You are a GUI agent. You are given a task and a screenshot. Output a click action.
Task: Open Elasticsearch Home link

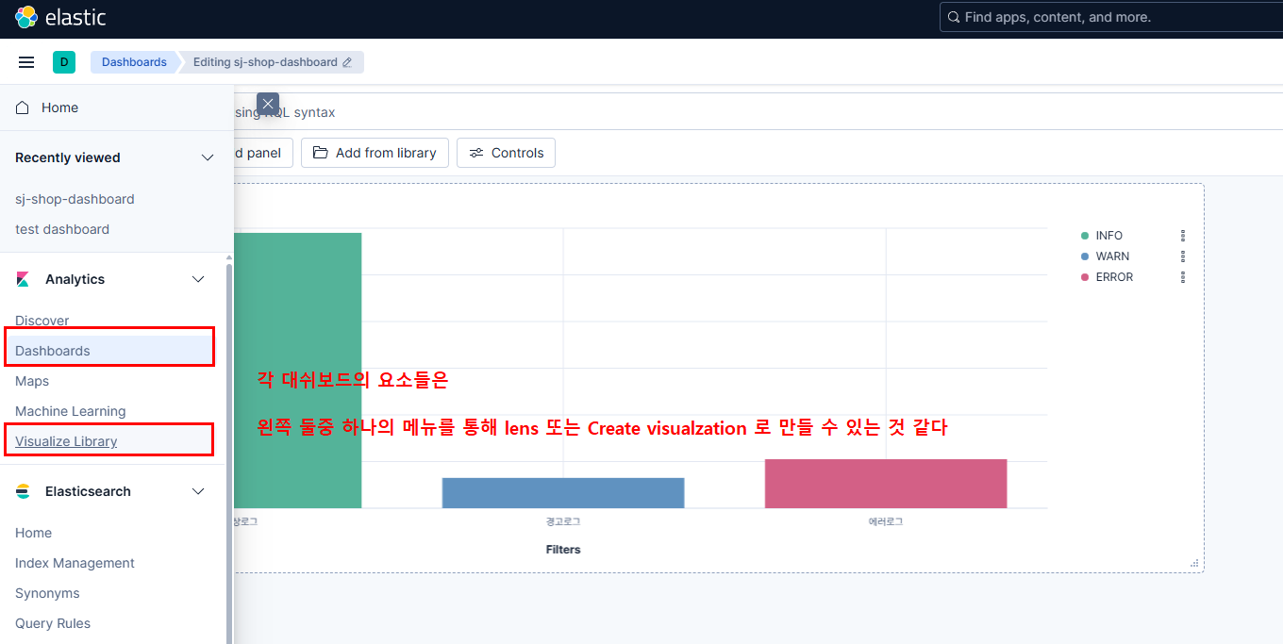(33, 533)
